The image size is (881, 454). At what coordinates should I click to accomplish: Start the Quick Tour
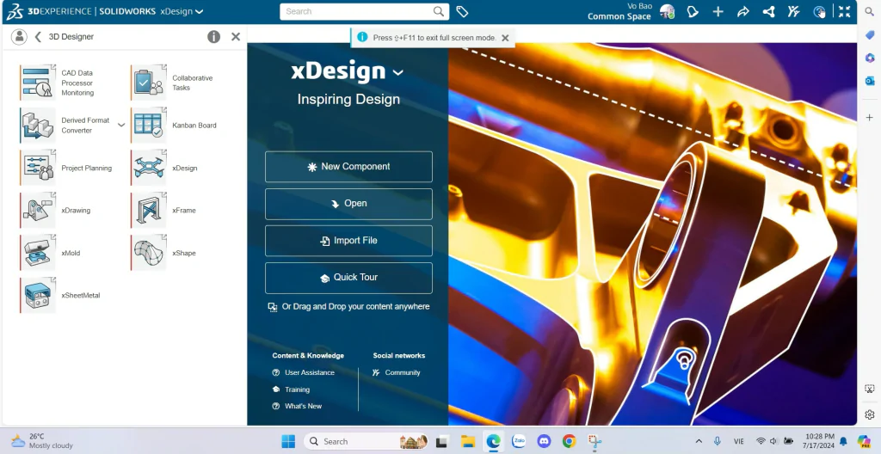pyautogui.click(x=349, y=278)
